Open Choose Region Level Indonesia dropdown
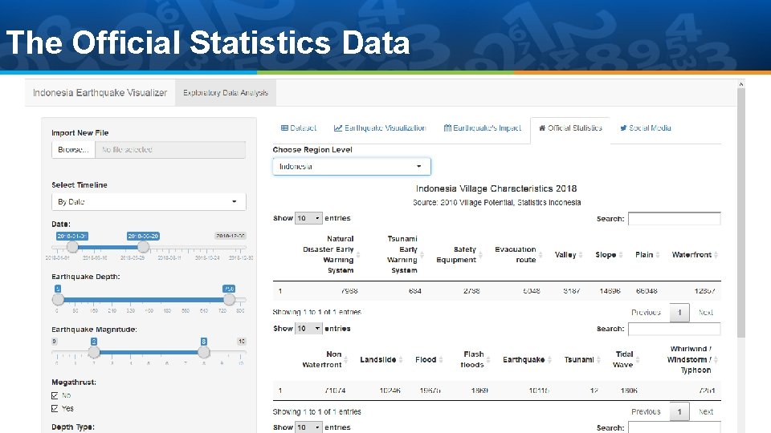The width and height of the screenshot is (771, 433). 352,167
